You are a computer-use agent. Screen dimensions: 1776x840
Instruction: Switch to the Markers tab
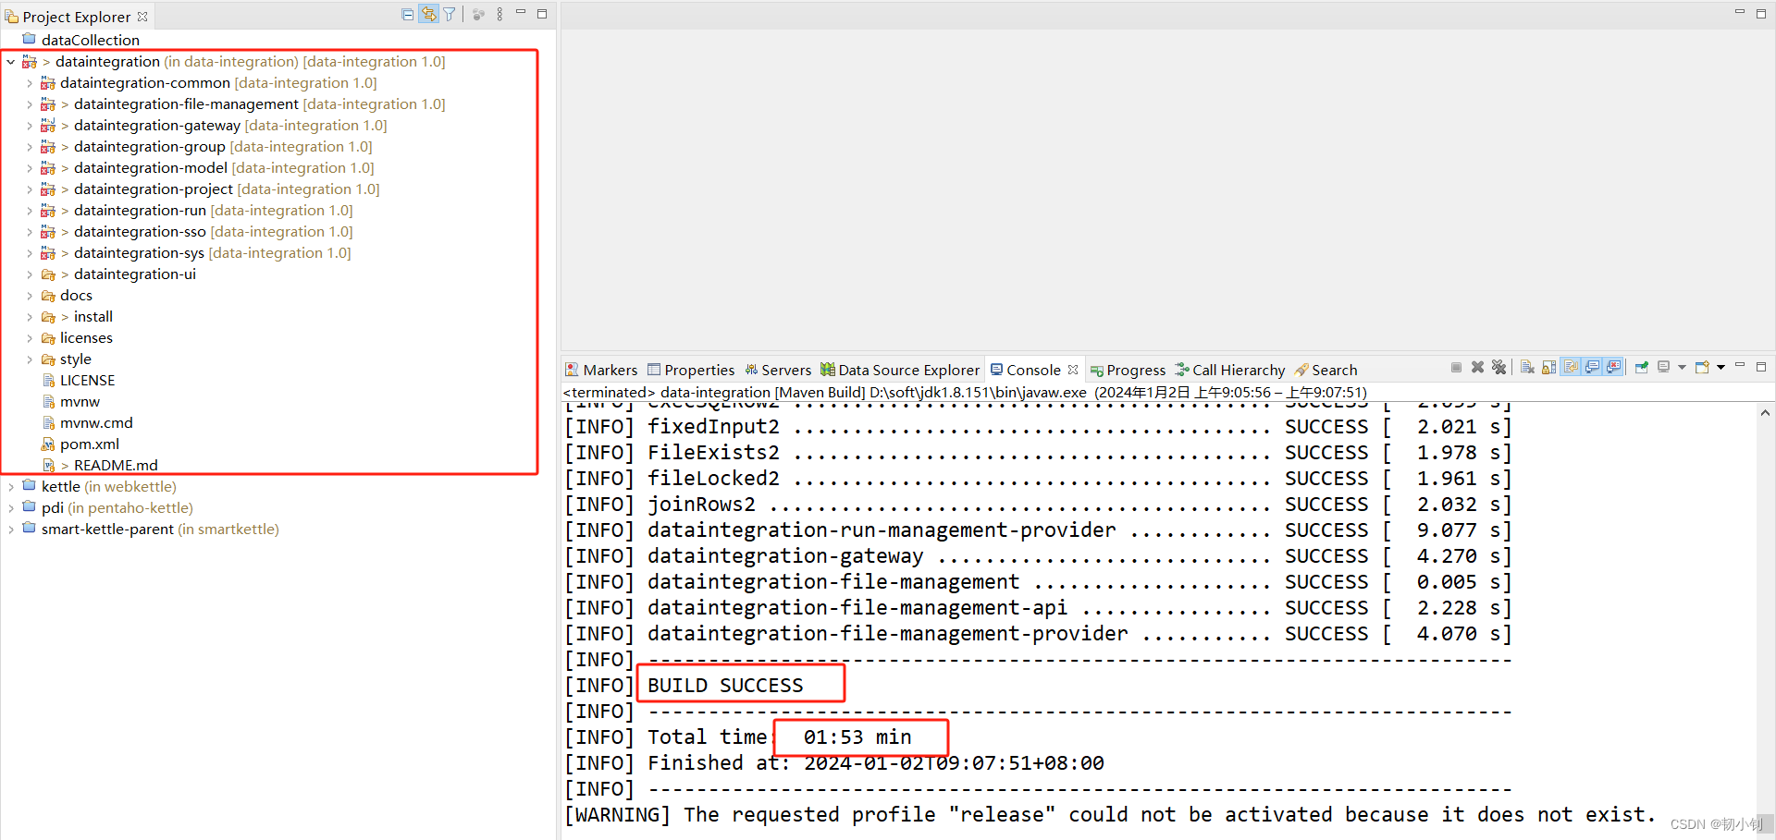tap(602, 370)
